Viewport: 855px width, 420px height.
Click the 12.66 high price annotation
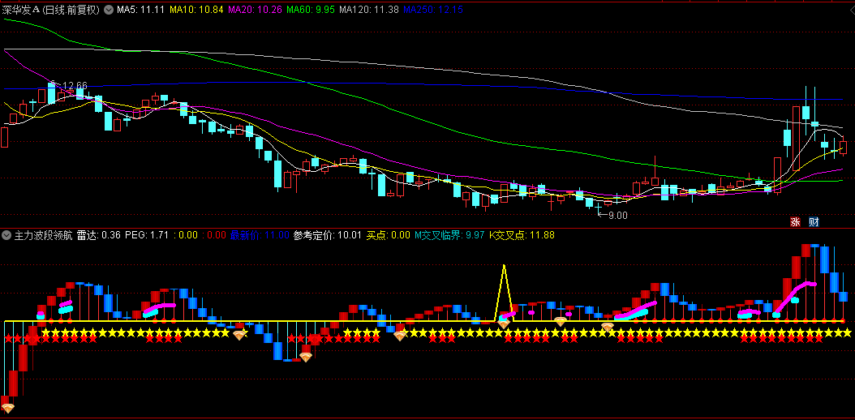pos(75,85)
